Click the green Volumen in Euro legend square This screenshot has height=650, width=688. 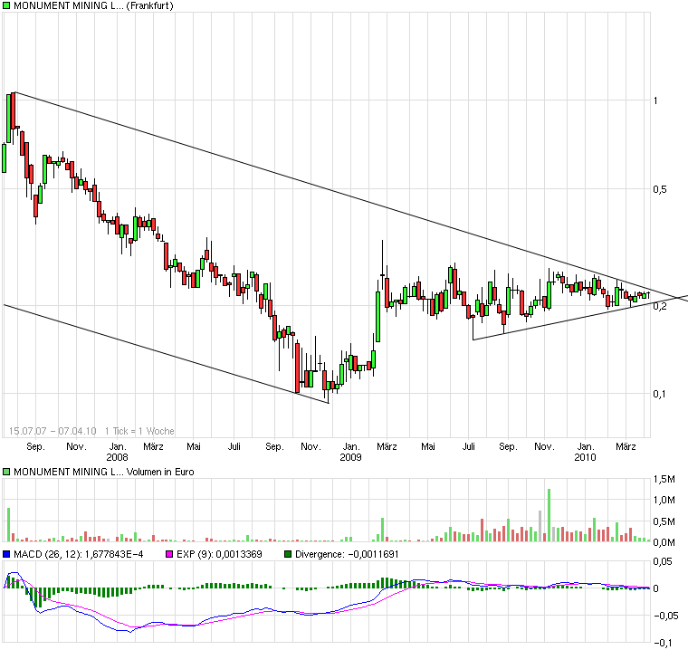[x=6, y=472]
